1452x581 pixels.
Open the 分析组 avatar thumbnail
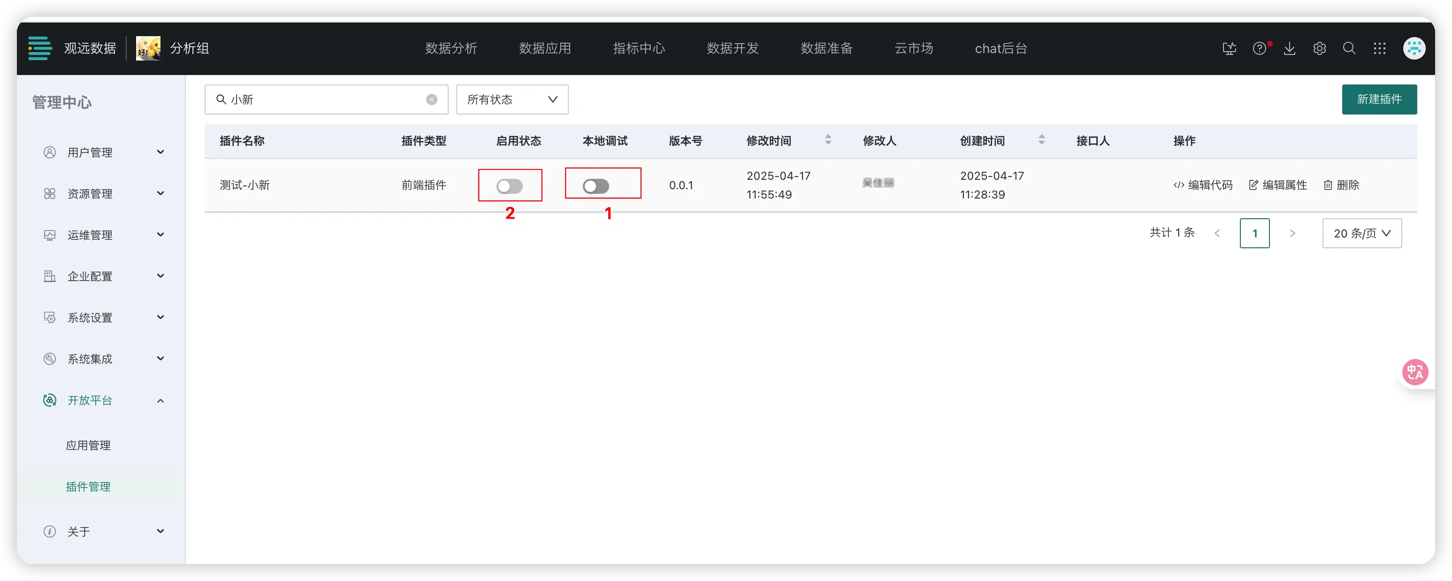(x=148, y=48)
